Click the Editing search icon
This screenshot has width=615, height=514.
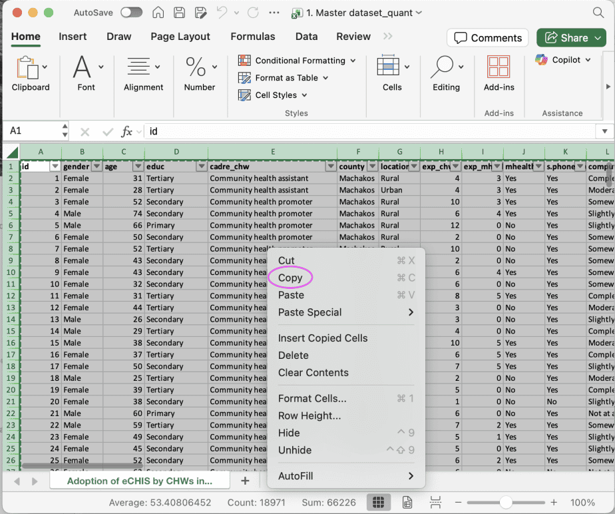tap(441, 68)
